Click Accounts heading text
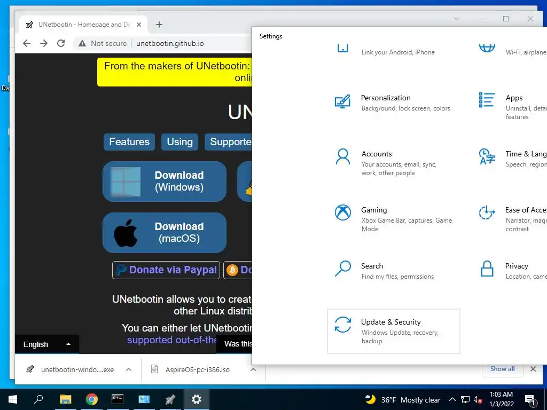The width and height of the screenshot is (547, 410). [377, 154]
